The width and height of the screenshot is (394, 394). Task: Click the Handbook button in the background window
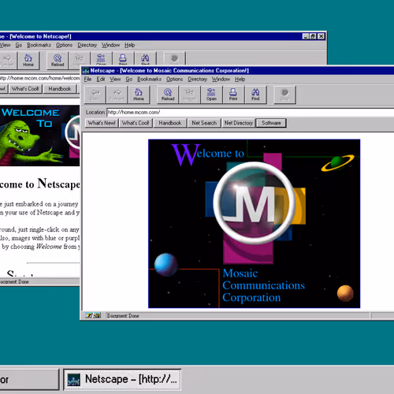pyautogui.click(x=60, y=89)
